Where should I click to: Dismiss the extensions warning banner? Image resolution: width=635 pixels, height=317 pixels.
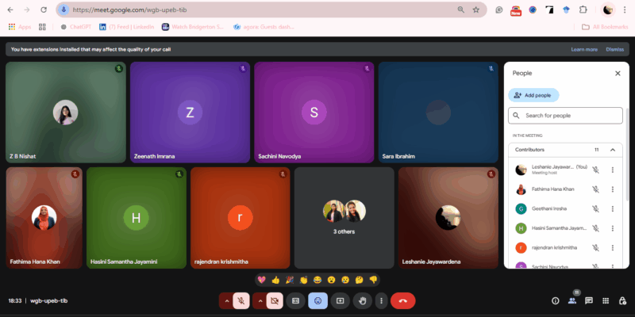pyautogui.click(x=614, y=49)
